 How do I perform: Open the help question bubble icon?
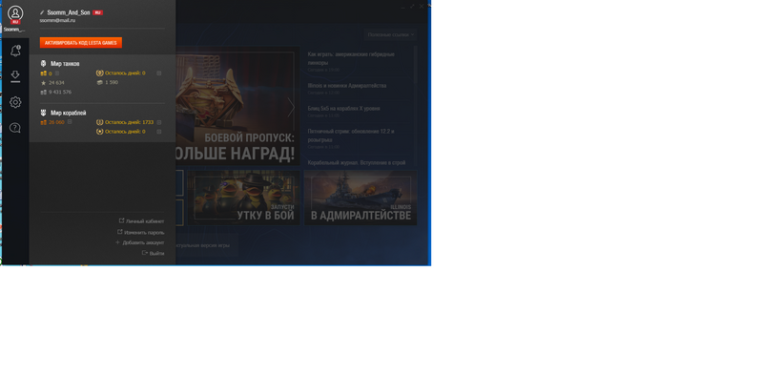[x=15, y=128]
